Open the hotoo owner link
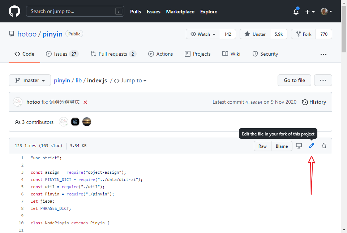 tap(27, 34)
